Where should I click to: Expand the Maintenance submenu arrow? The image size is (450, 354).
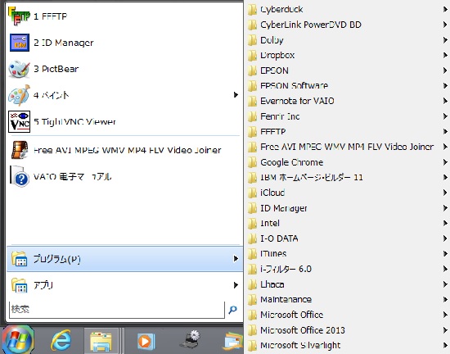click(x=445, y=299)
